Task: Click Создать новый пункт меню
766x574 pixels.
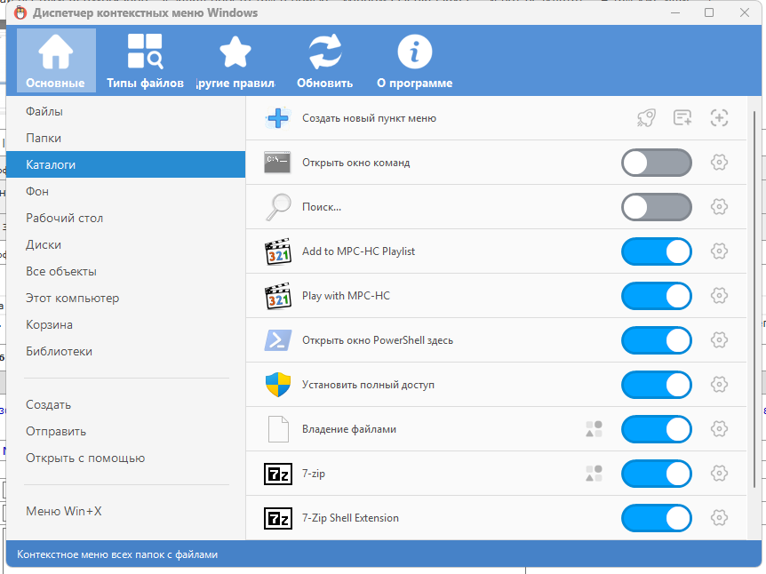Action: (x=369, y=118)
